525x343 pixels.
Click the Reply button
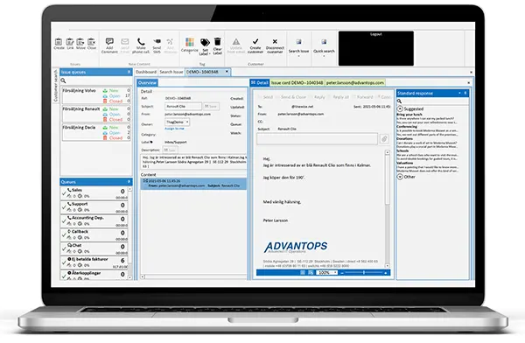click(318, 97)
